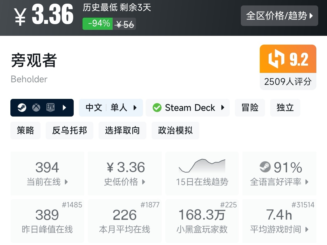
Task: Click the 中文 language label
Action: tap(94, 107)
